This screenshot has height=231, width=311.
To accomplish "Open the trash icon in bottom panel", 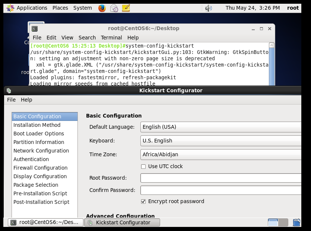I will point(296,222).
